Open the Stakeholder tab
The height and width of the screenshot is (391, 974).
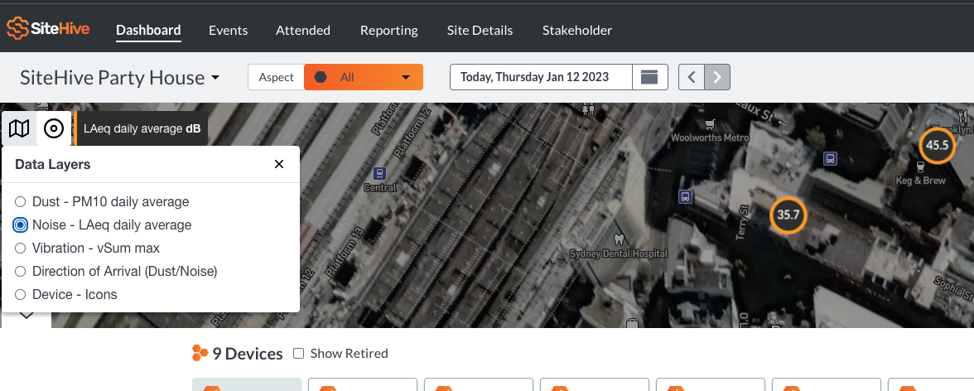577,30
